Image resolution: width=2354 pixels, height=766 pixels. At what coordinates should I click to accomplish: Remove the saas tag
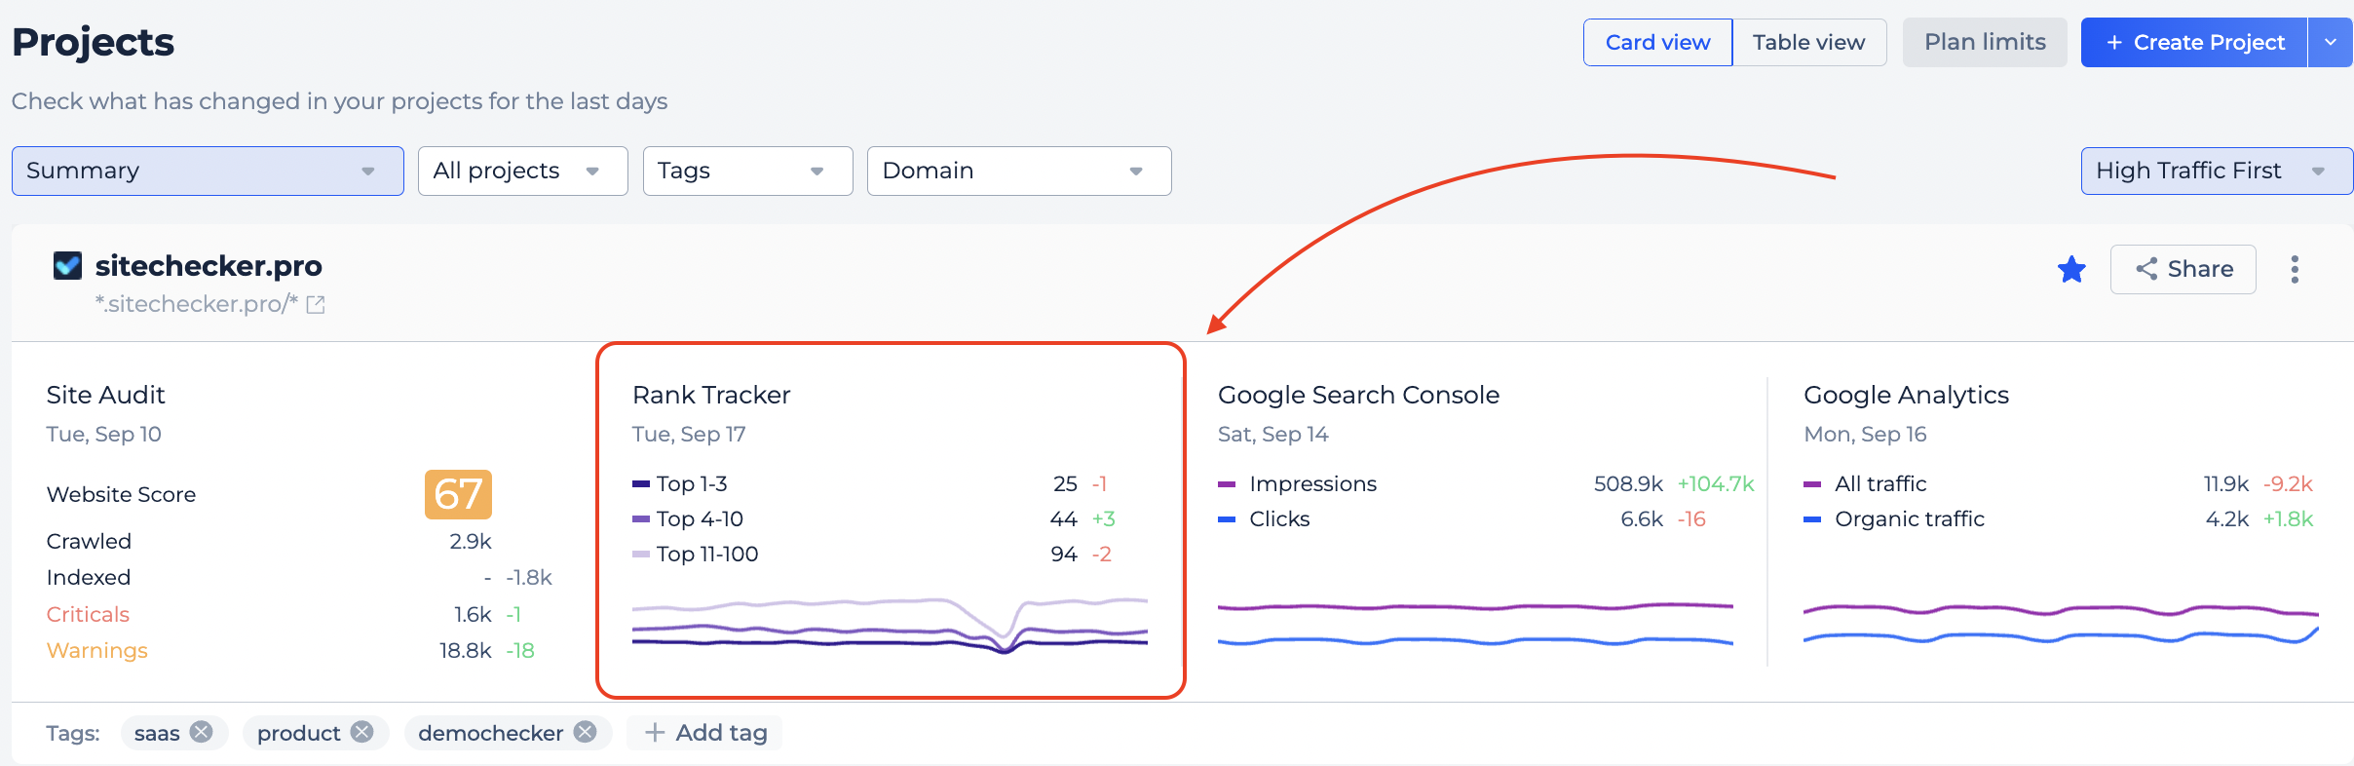(202, 732)
